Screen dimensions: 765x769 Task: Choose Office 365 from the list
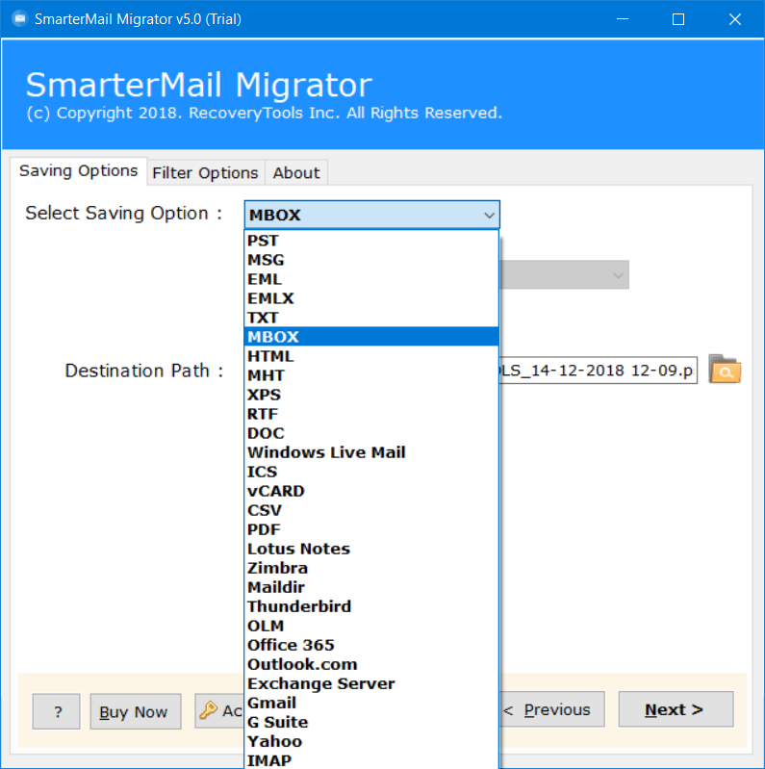coord(371,645)
